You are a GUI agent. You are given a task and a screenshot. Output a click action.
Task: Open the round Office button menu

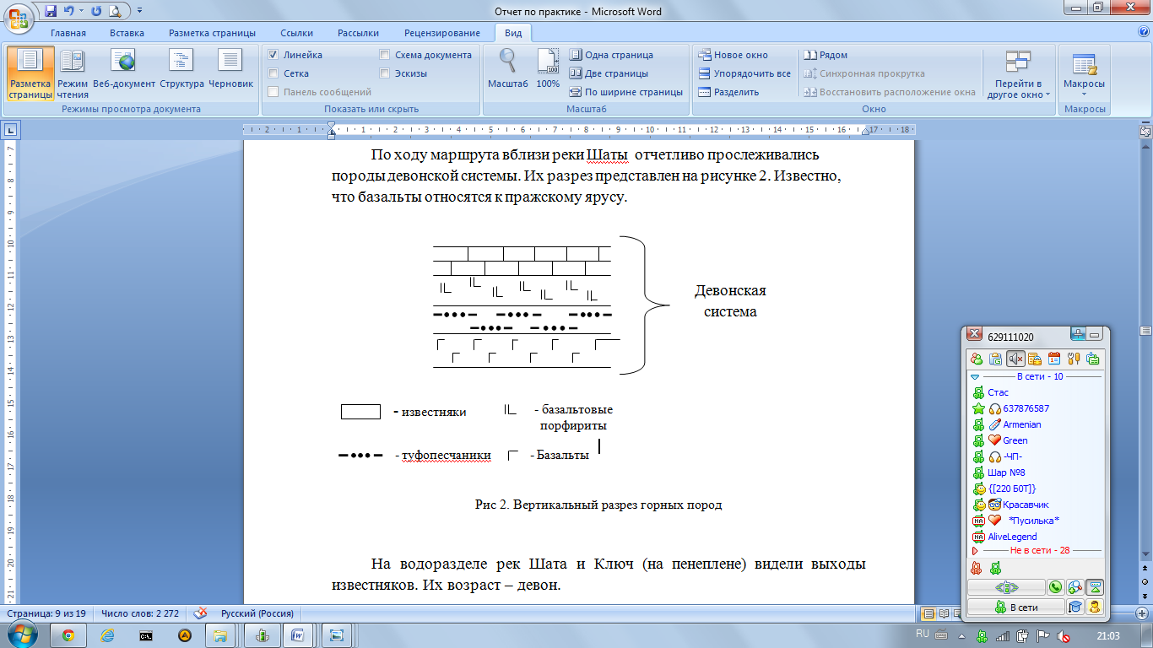point(19,17)
